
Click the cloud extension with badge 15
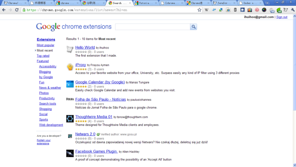pos(272,10)
